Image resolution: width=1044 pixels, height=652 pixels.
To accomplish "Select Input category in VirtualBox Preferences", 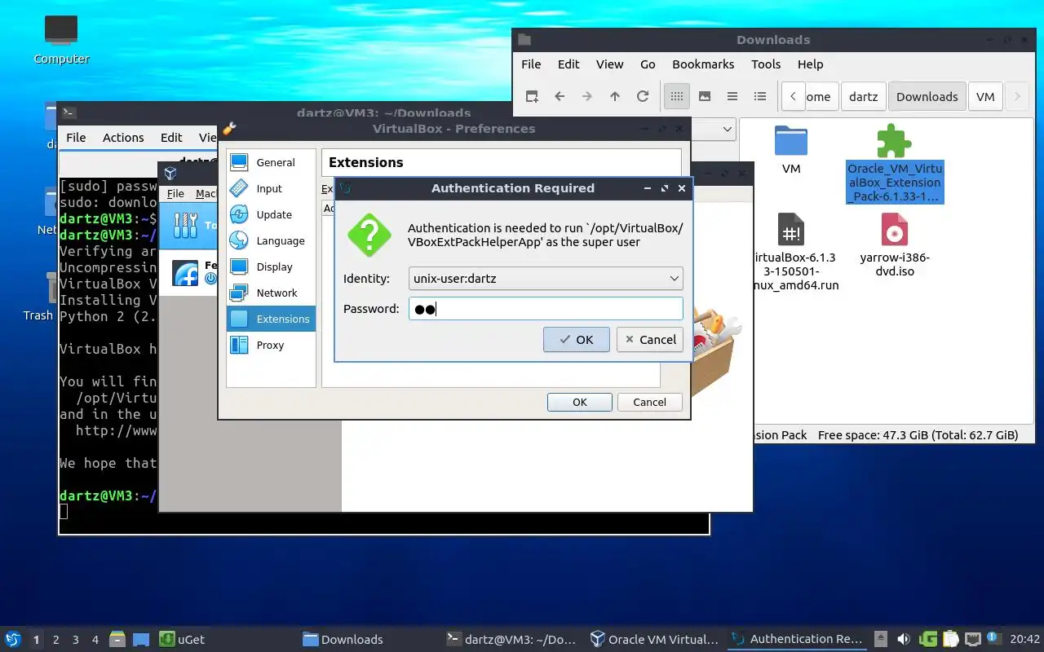I will pos(271,188).
